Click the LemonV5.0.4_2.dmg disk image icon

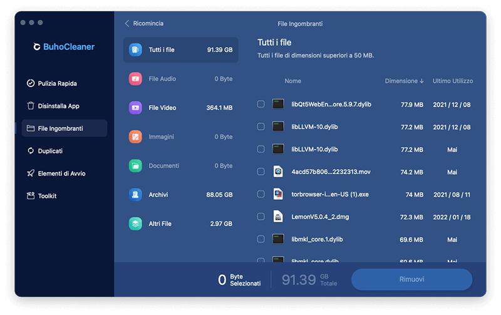click(278, 217)
